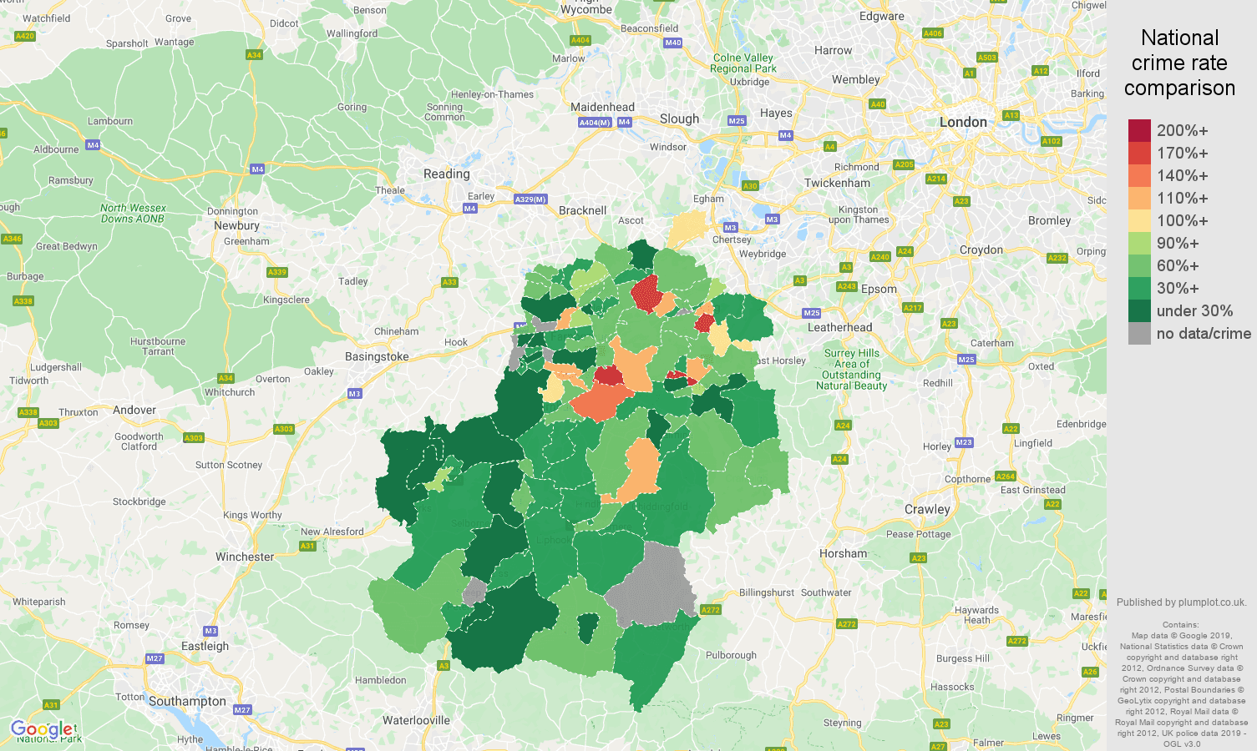Click the A26 road shield near Uckfield

(x=1090, y=672)
